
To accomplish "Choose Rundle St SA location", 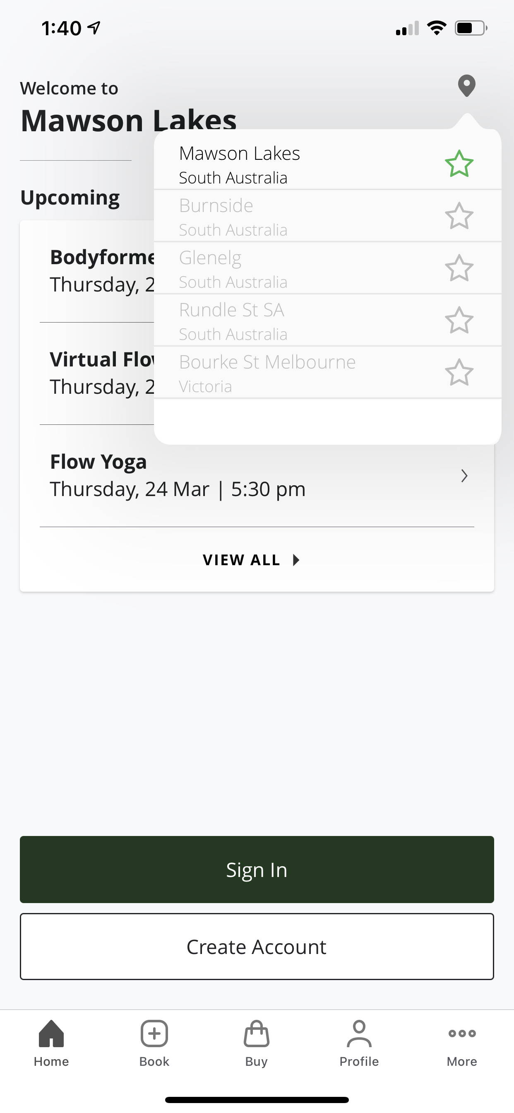I will (233, 320).
